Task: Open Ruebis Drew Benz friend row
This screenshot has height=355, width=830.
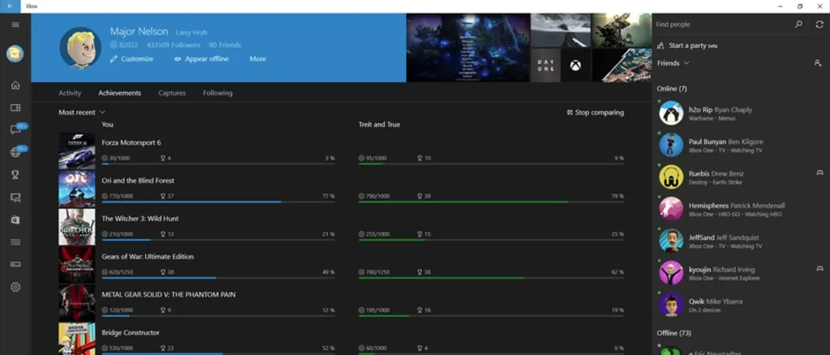Action: point(741,177)
